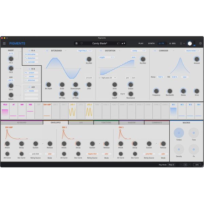Click the light bulb tips icon
Screen dimensions: 204x204
[x=181, y=44]
